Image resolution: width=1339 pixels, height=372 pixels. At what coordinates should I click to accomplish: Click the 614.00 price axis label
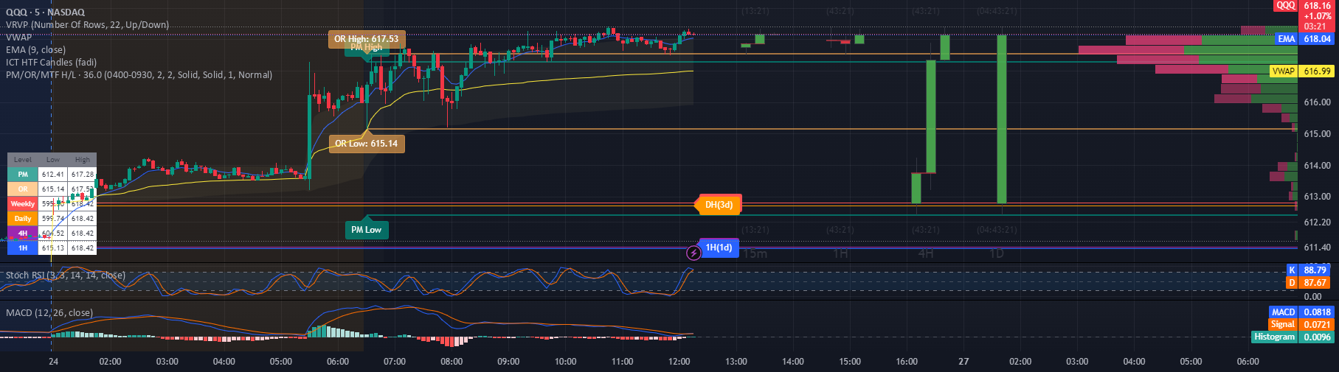pos(1317,166)
